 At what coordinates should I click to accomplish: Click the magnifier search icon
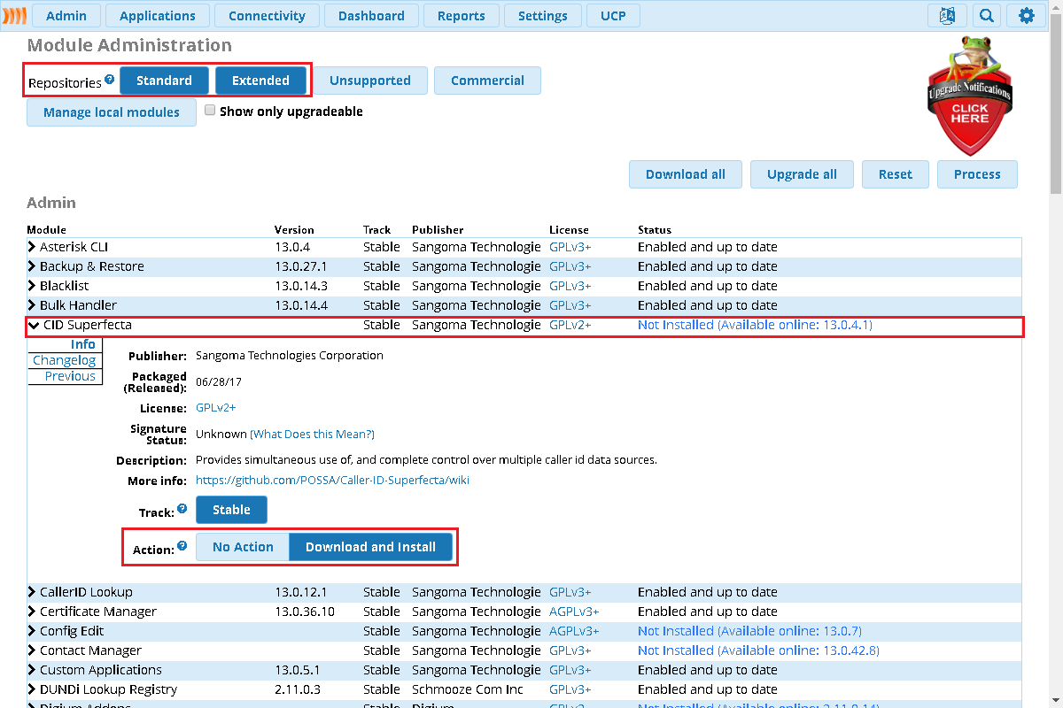click(986, 16)
